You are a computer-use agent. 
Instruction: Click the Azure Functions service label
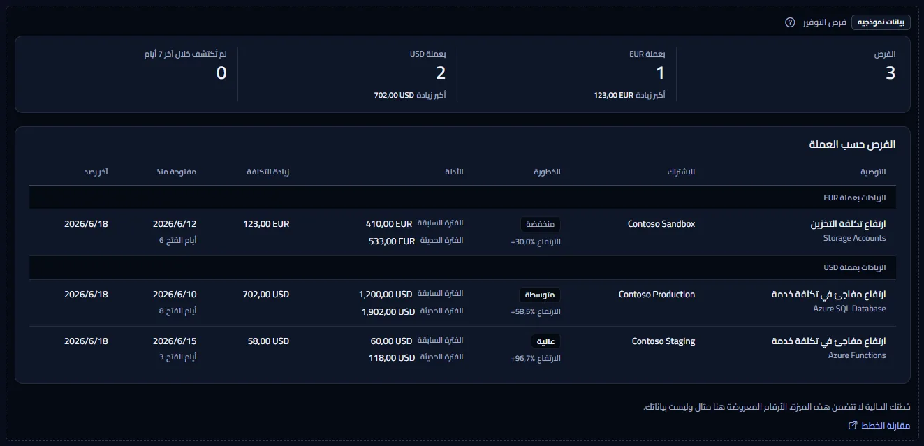(x=857, y=355)
